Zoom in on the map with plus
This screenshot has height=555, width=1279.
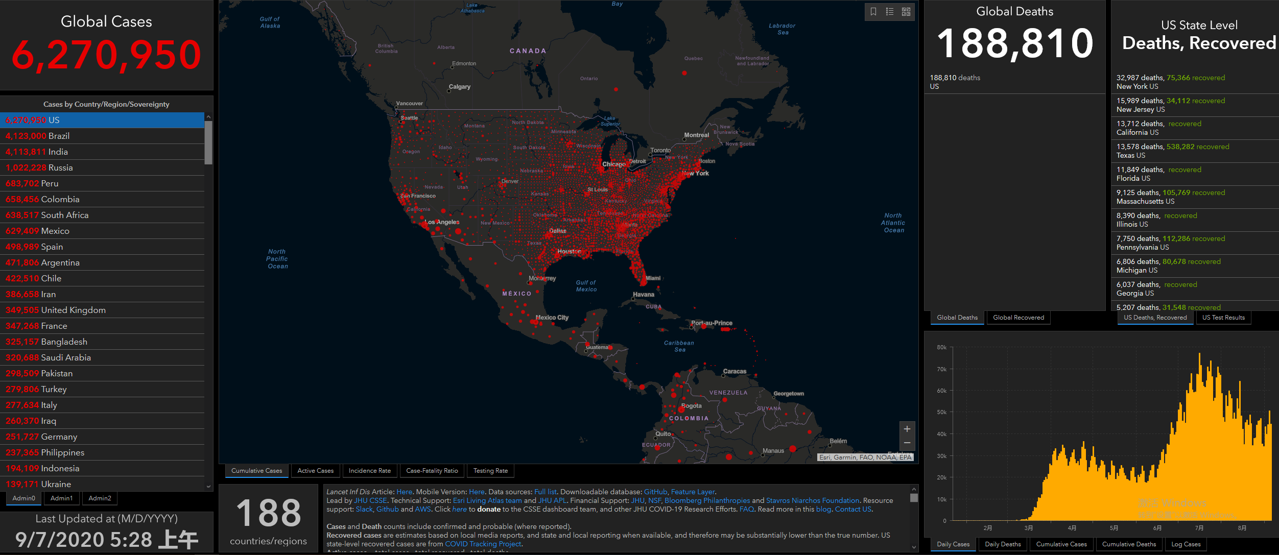point(907,429)
